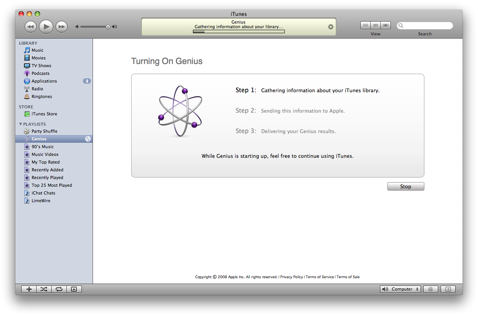Switch to list view
Image resolution: width=478 pixels, height=316 pixels.
click(365, 25)
